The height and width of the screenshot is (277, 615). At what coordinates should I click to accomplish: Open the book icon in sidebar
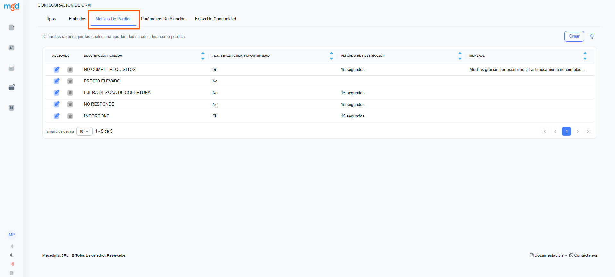coord(12,108)
